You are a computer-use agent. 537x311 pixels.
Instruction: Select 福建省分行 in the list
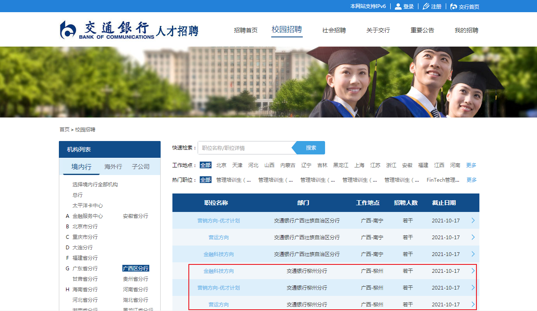[85, 258]
